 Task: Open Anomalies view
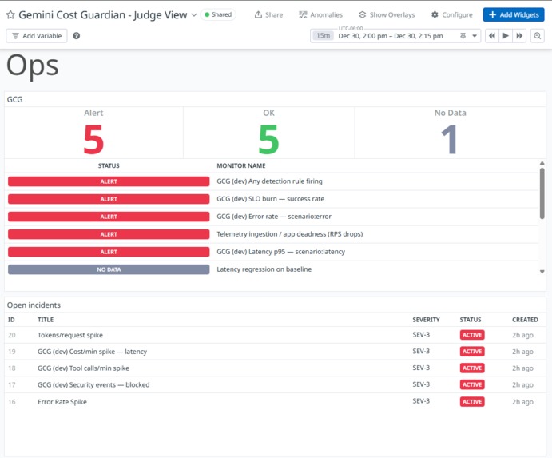pyautogui.click(x=320, y=15)
